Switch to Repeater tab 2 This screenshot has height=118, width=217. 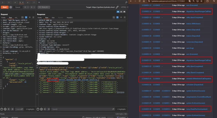click(x=3, y=3)
